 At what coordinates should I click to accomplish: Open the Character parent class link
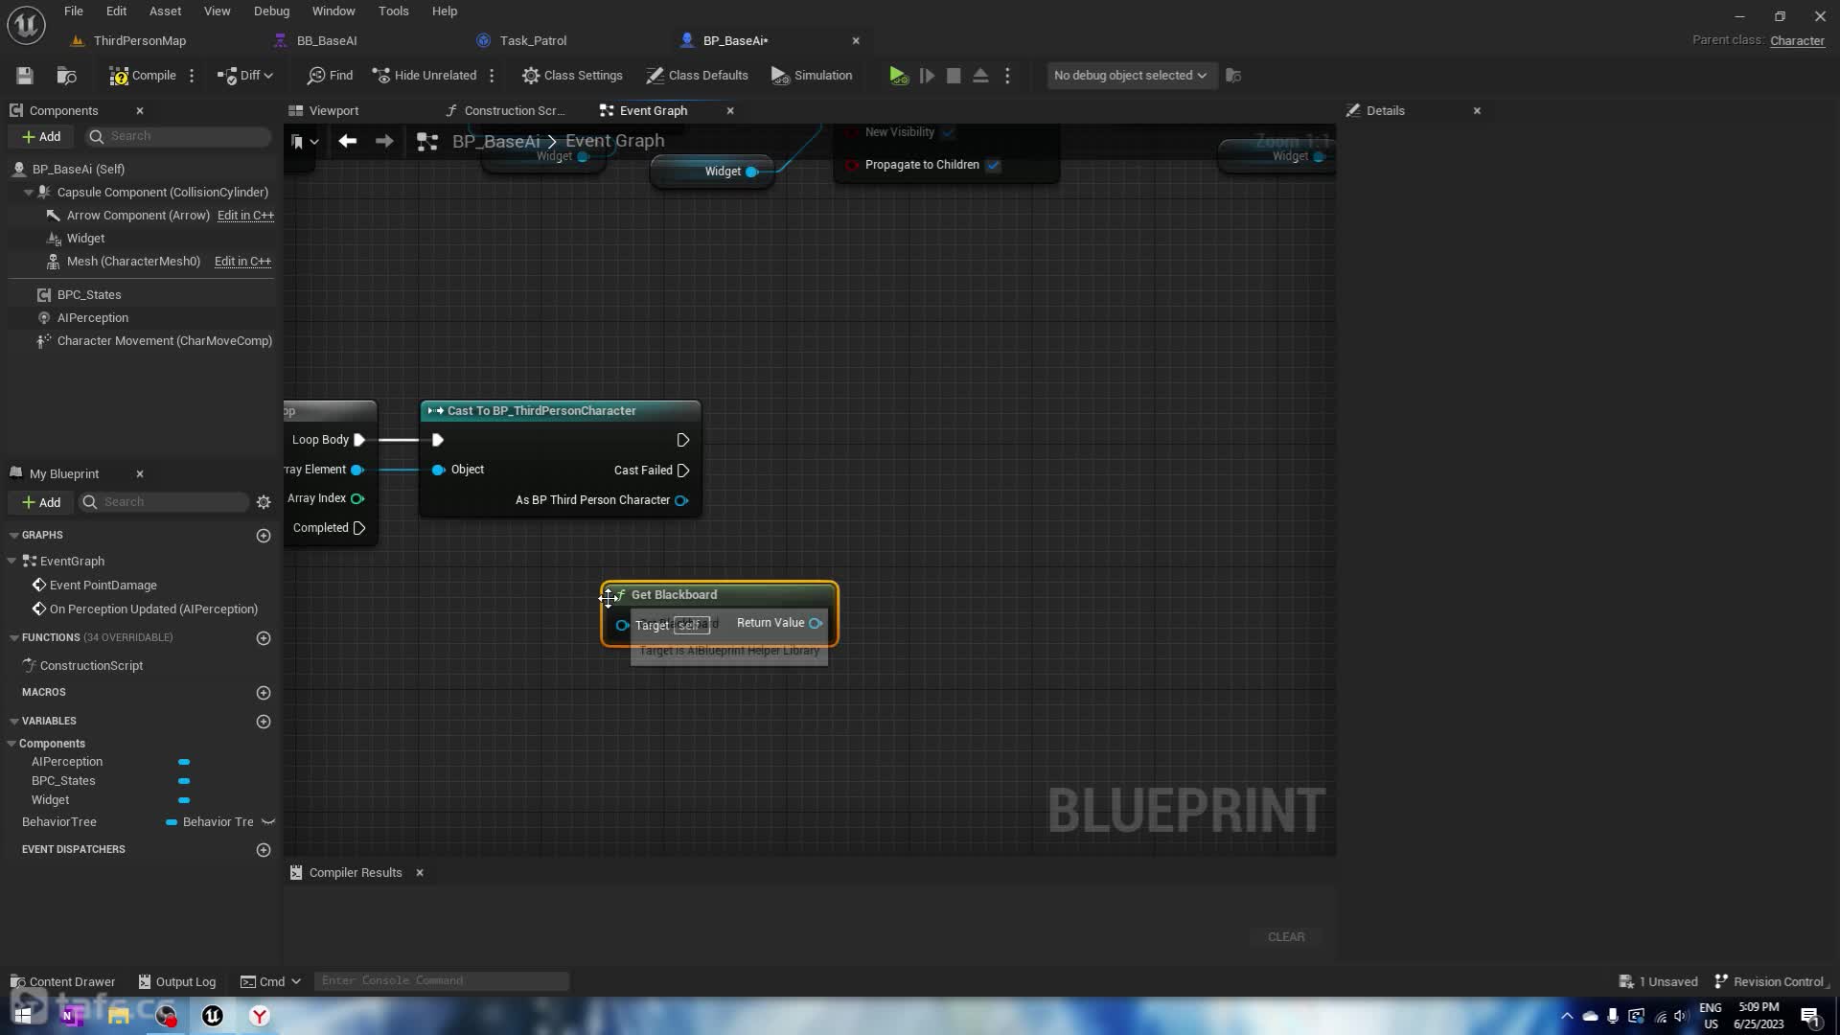click(1796, 40)
